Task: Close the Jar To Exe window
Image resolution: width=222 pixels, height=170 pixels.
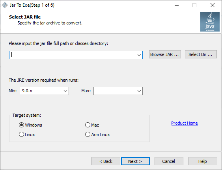Action: [x=213, y=5]
